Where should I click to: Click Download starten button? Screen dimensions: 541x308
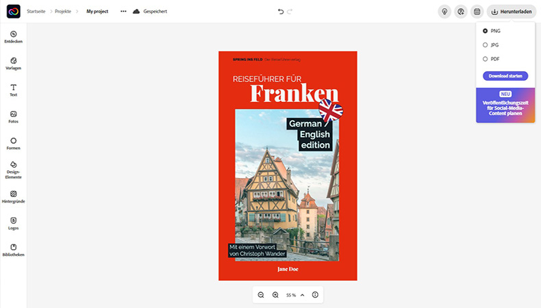[505, 76]
